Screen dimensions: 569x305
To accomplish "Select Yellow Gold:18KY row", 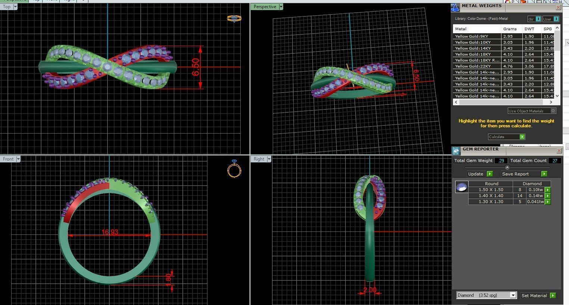I will pos(504,54).
